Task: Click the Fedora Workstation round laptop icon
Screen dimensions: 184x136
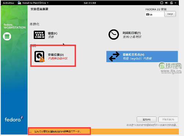Action: pyautogui.click(x=7, y=36)
